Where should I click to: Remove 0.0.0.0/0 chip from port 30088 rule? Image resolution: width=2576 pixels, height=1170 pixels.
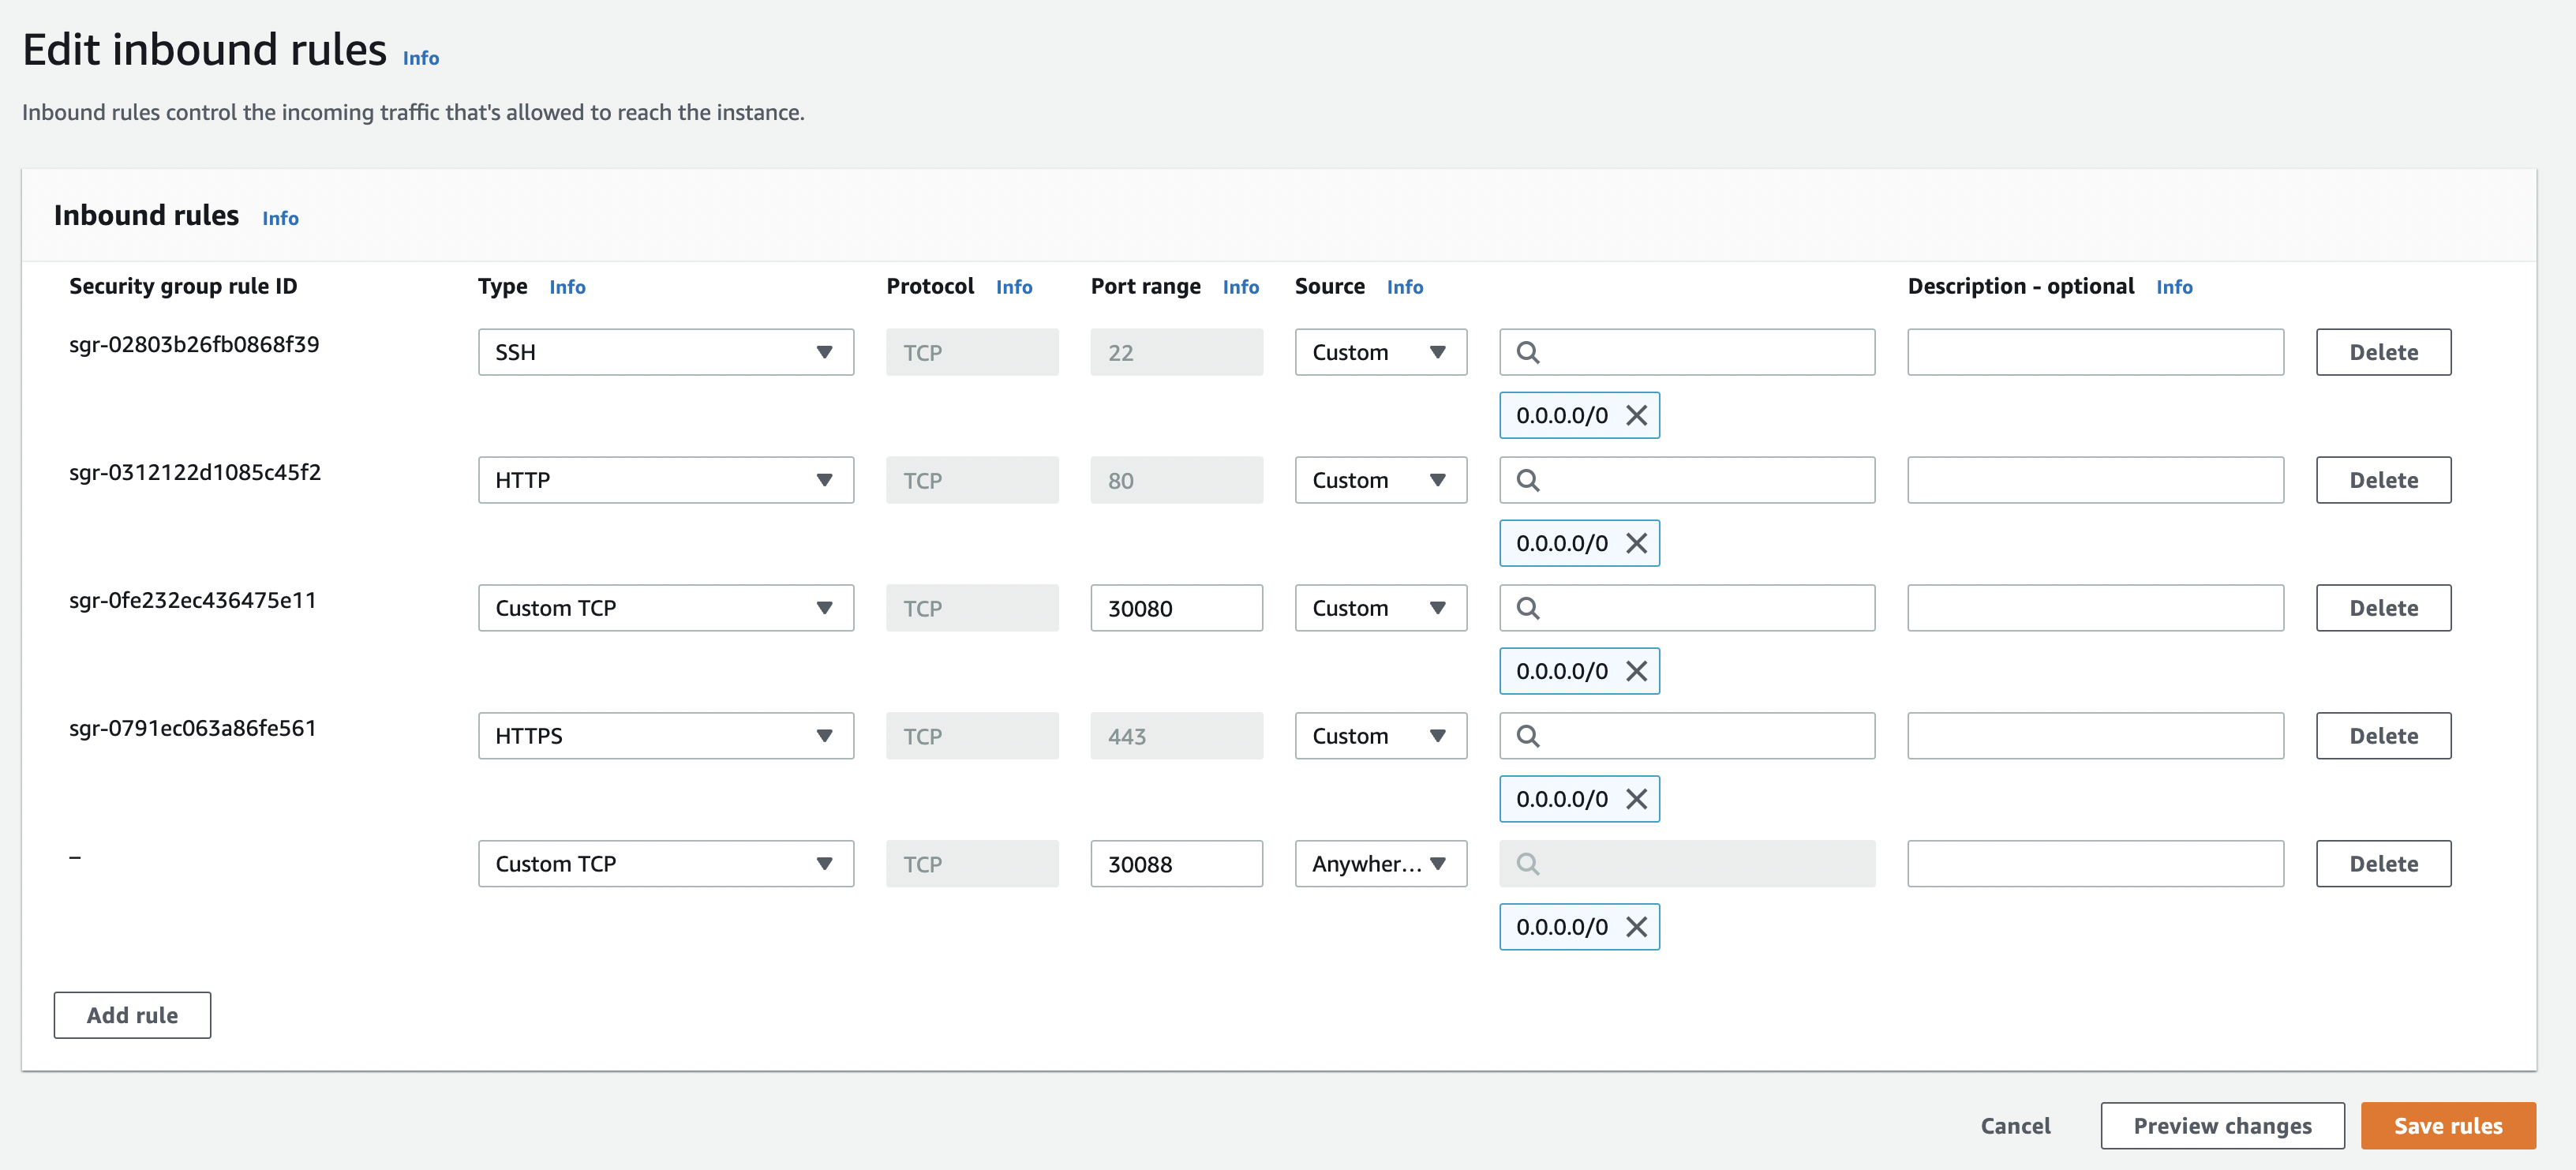[x=1636, y=927]
